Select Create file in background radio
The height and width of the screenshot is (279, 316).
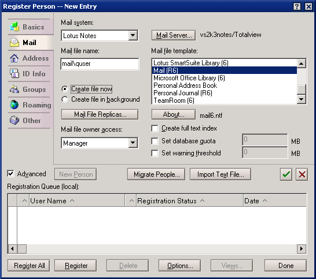pos(65,99)
